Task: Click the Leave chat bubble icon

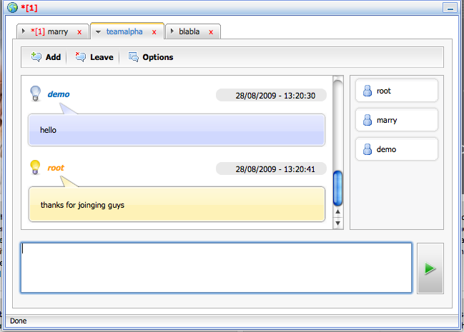Action: click(x=81, y=57)
